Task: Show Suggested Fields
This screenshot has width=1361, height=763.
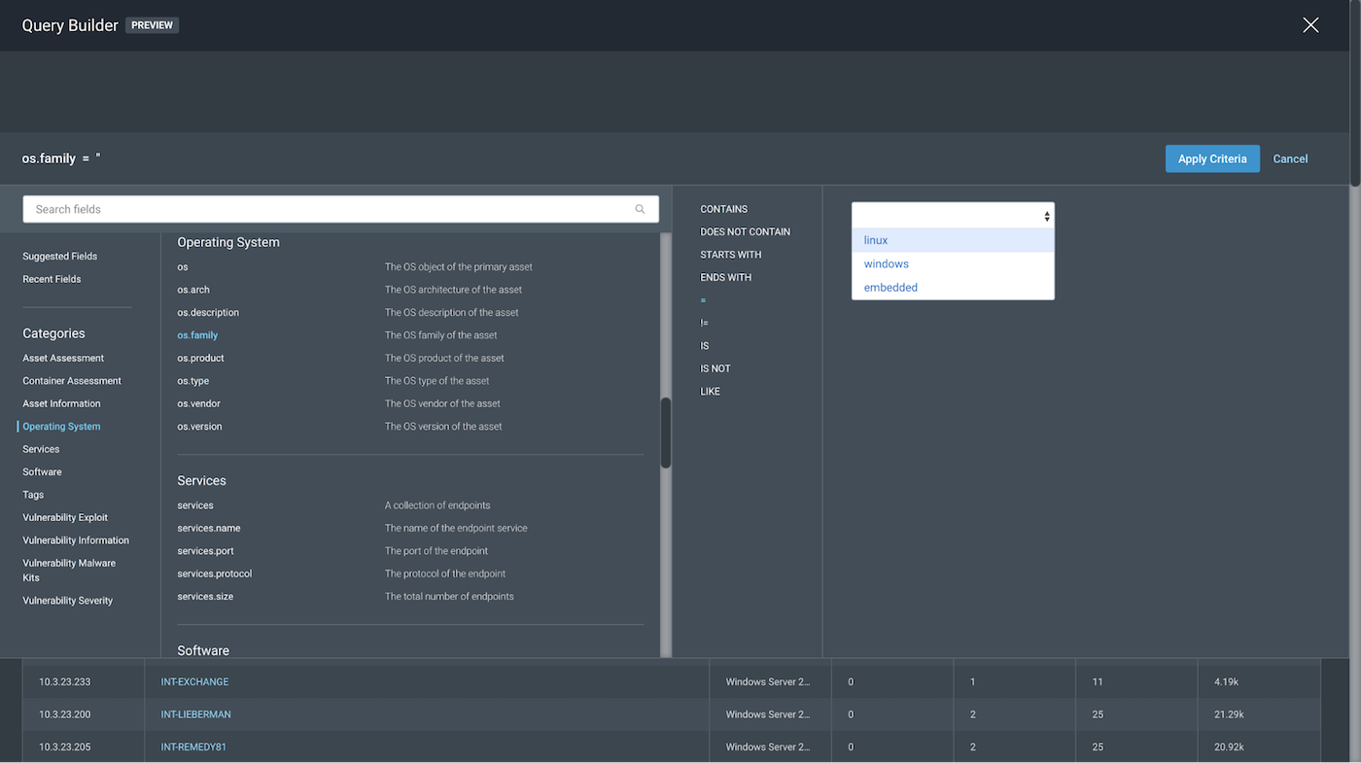Action: (x=60, y=257)
